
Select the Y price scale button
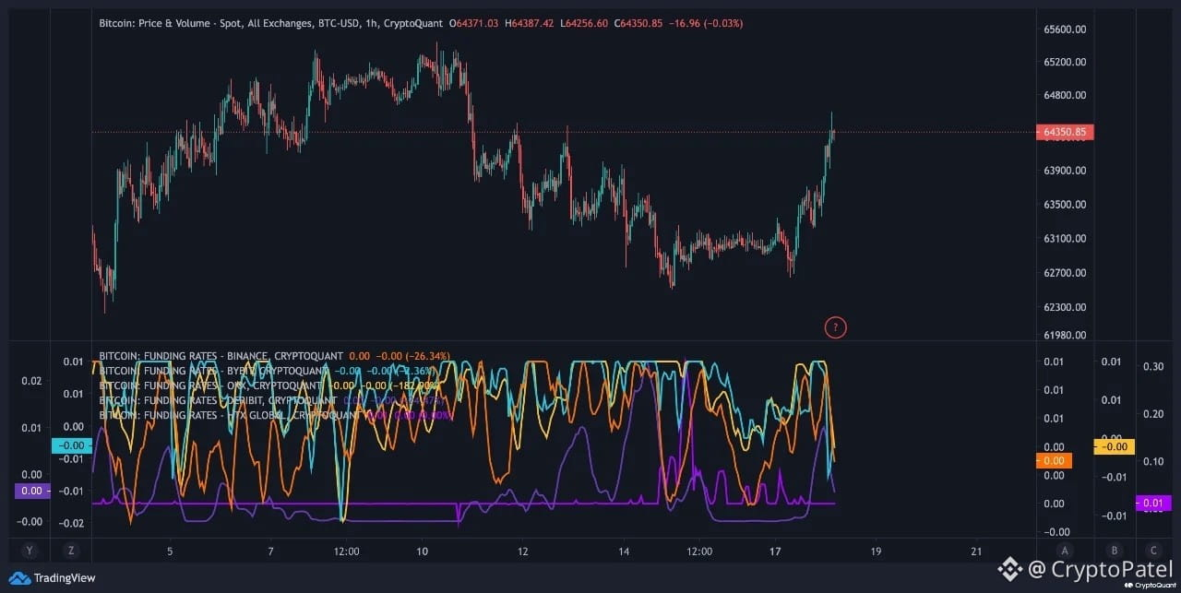(x=30, y=551)
